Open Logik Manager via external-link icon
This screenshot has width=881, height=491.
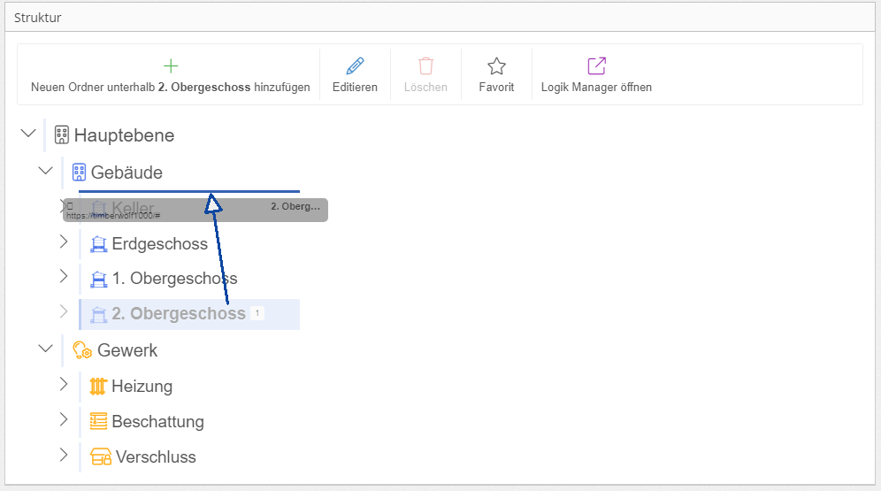(597, 66)
